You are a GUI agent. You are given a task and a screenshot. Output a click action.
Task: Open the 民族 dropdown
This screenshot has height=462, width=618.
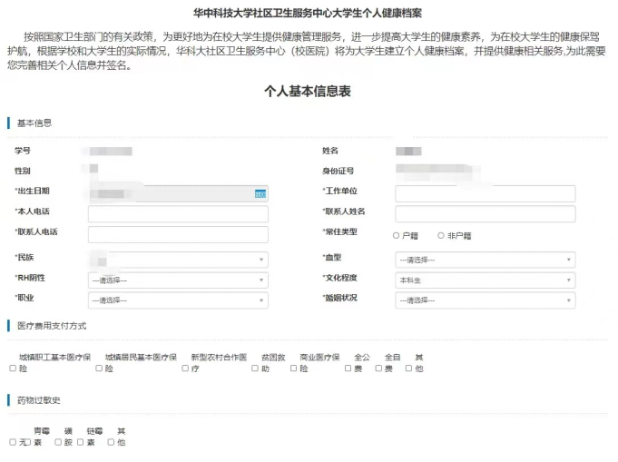point(178,260)
